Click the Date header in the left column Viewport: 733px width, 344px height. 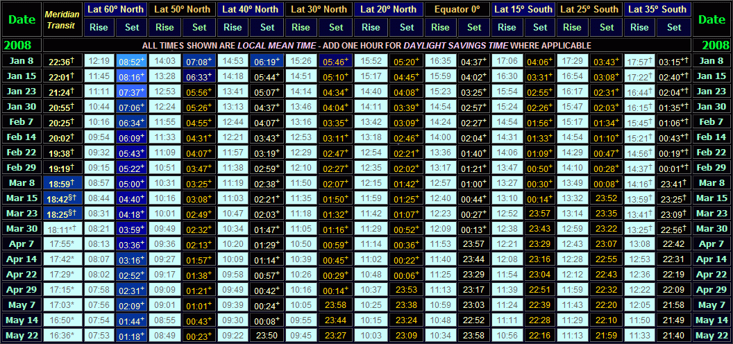coord(22,19)
